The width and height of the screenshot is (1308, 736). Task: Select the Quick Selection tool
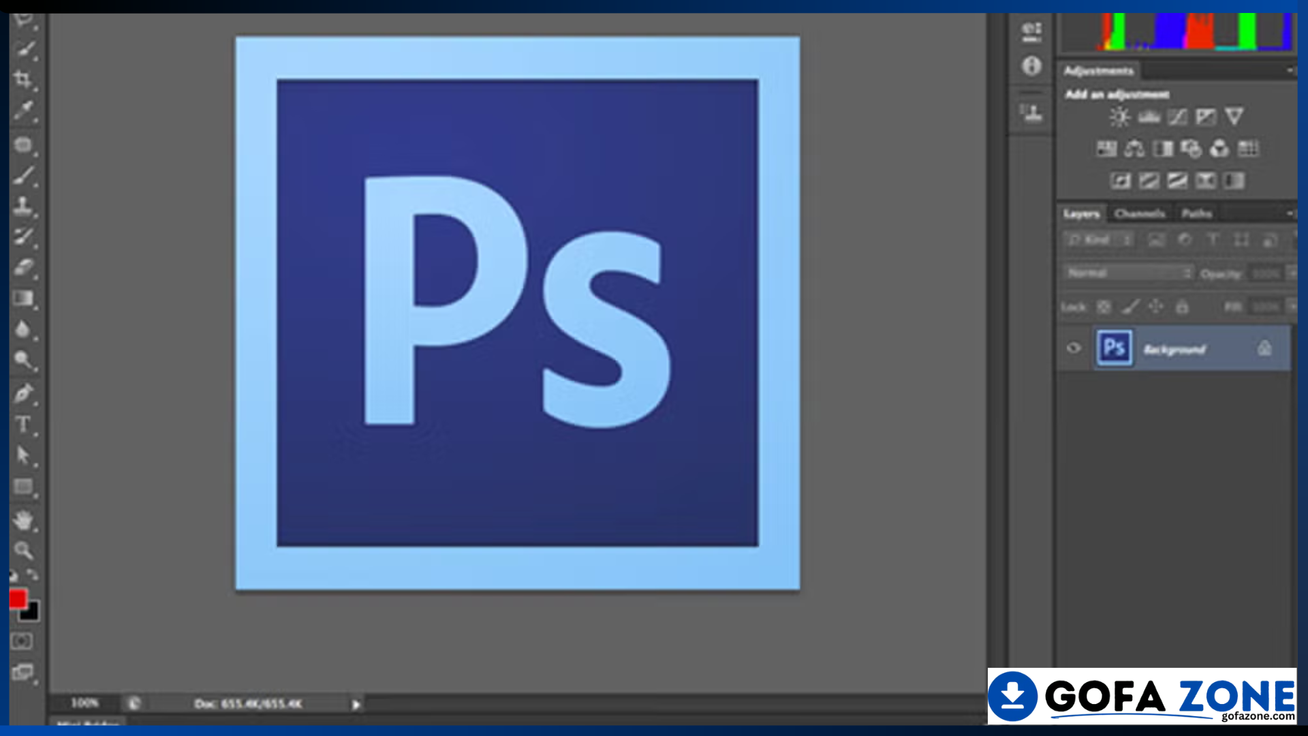(x=25, y=49)
